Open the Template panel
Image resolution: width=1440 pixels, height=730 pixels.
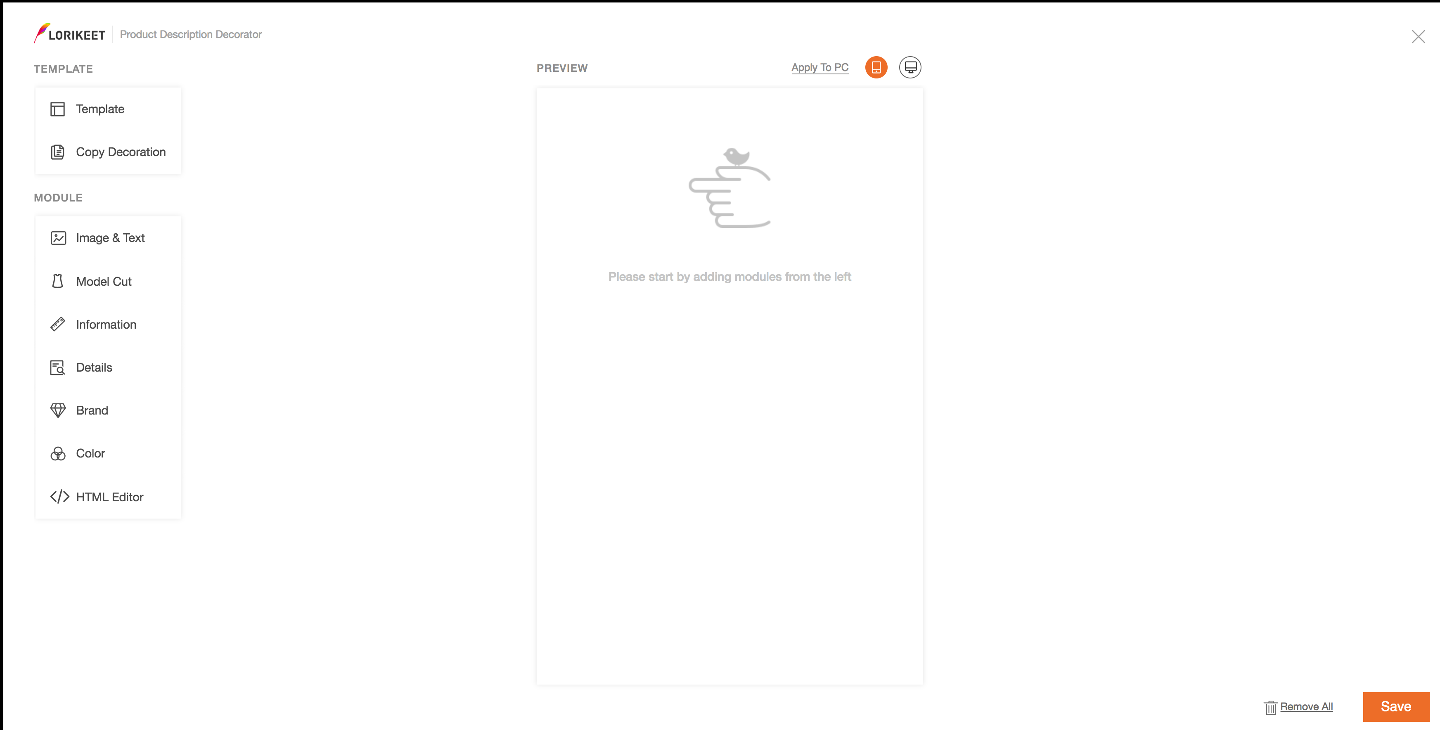click(x=108, y=109)
